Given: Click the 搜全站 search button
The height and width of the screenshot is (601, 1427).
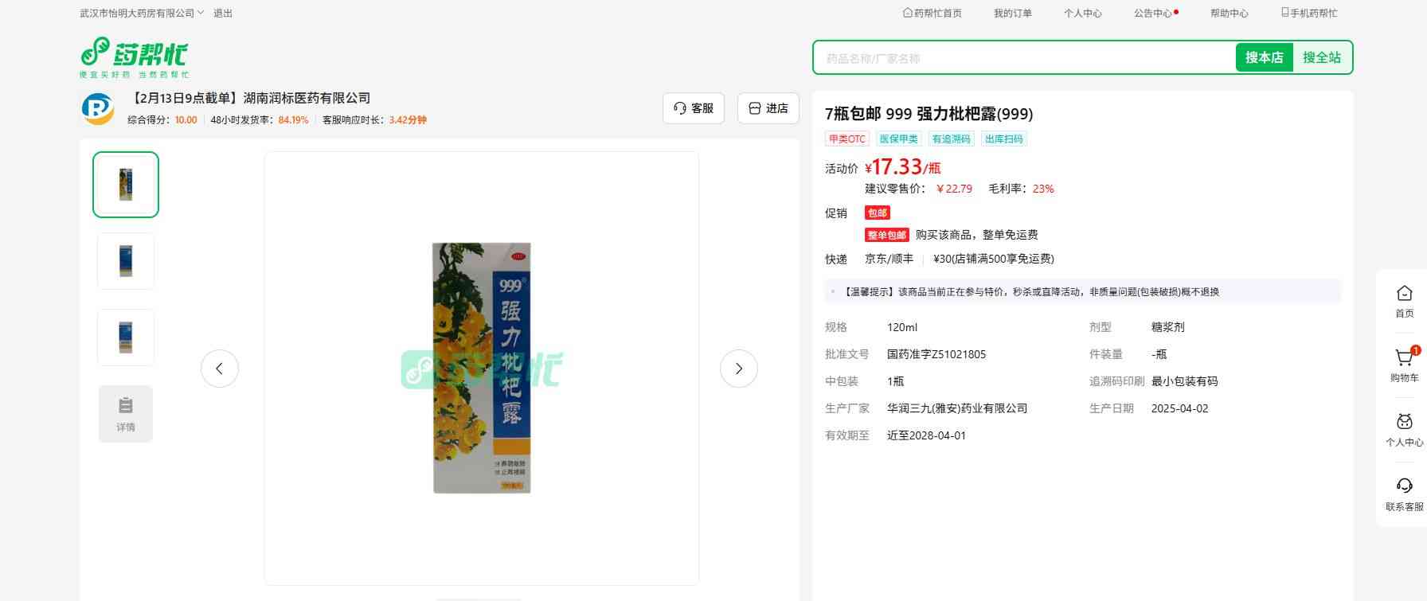Looking at the screenshot, I should pyautogui.click(x=1321, y=58).
